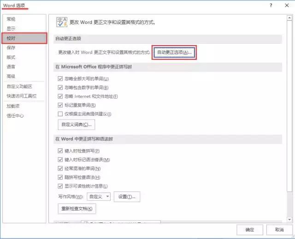The width and height of the screenshot is (295, 239).
Task: Enable 仅根据主词典提供建议 checkbox
Action: (x=60, y=114)
